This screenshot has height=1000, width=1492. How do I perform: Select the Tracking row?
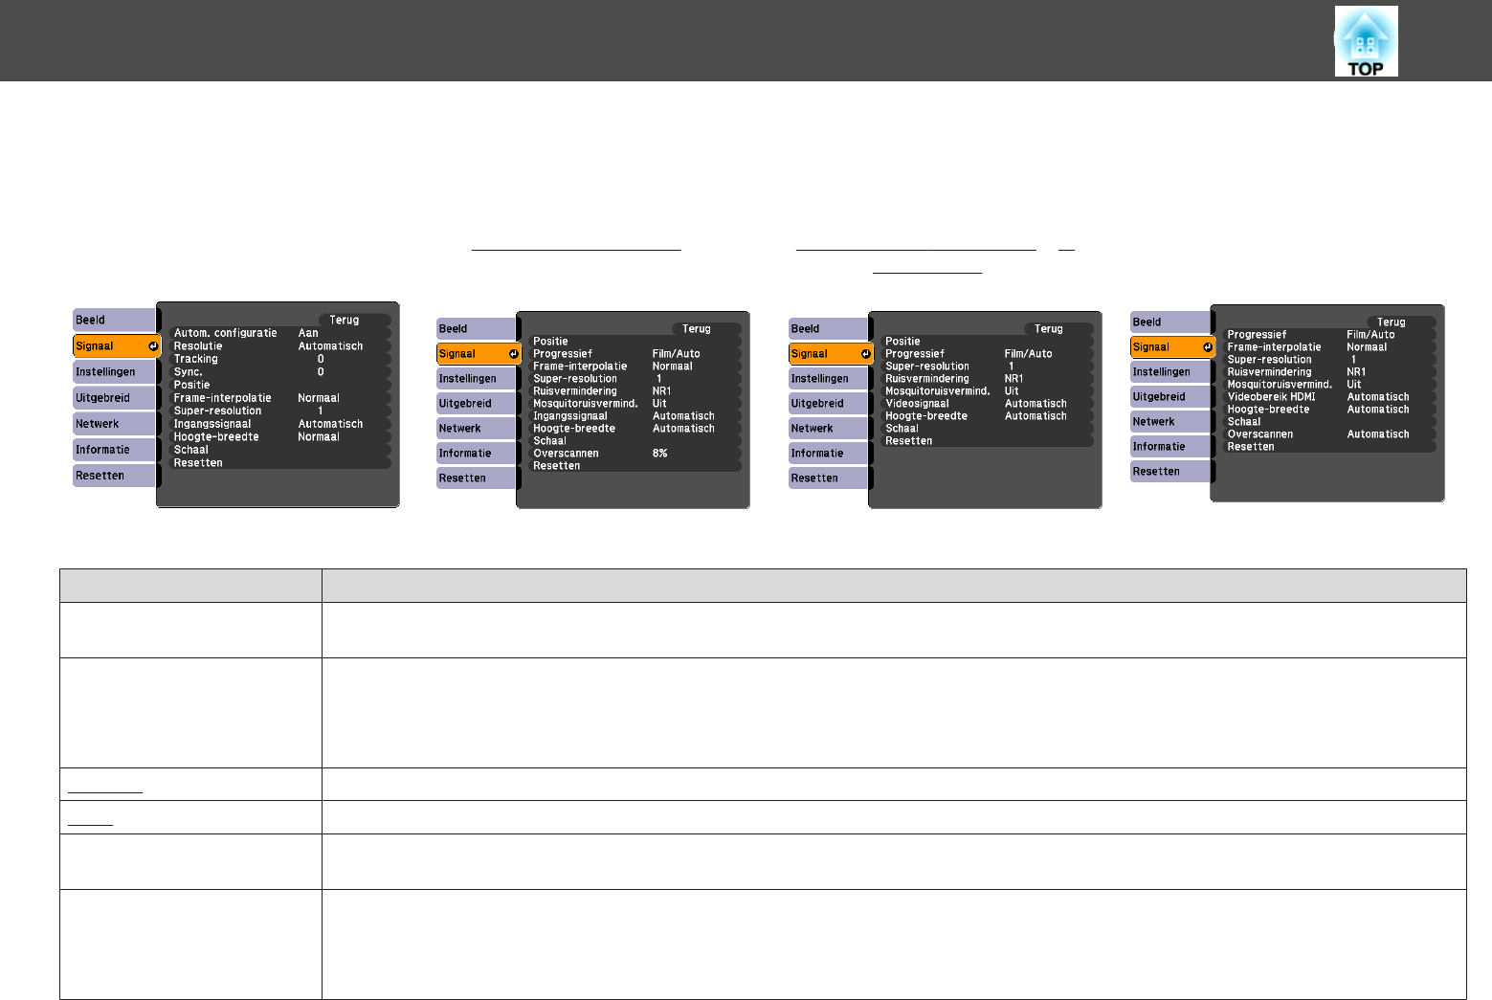279,359
